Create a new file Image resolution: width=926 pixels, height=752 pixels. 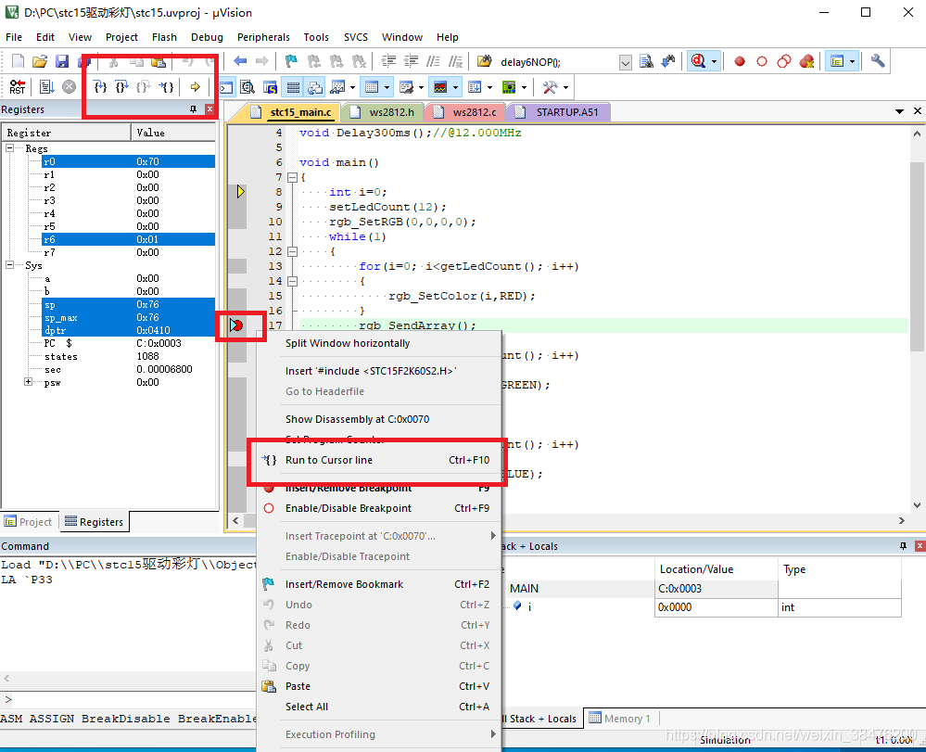click(x=18, y=61)
